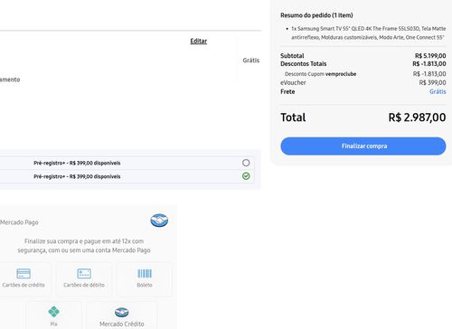
Task: Pick the Pix payment icon
Action: (53, 312)
